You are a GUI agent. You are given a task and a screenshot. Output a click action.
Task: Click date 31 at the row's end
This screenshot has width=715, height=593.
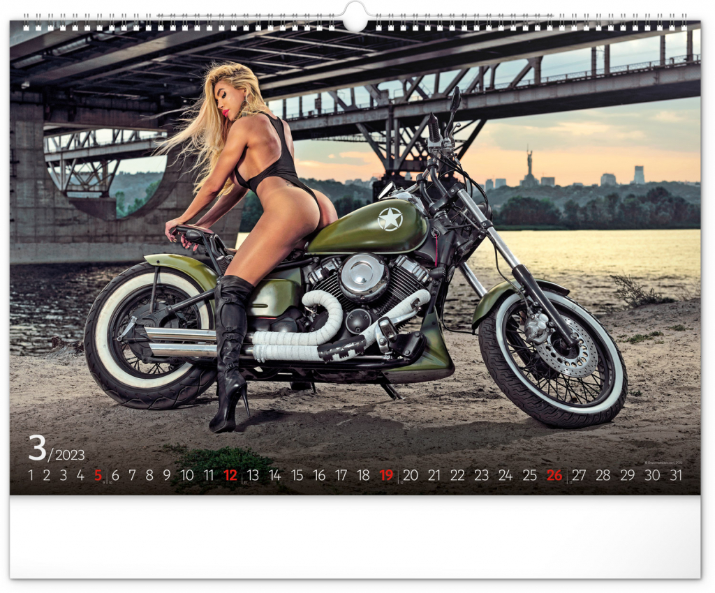pos(675,475)
